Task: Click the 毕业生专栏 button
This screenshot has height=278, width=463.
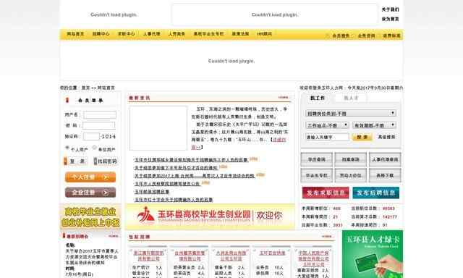Action: click(317, 175)
